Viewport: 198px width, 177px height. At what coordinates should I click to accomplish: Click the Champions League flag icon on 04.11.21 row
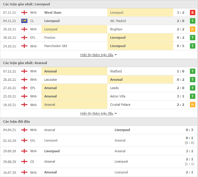tap(24, 21)
